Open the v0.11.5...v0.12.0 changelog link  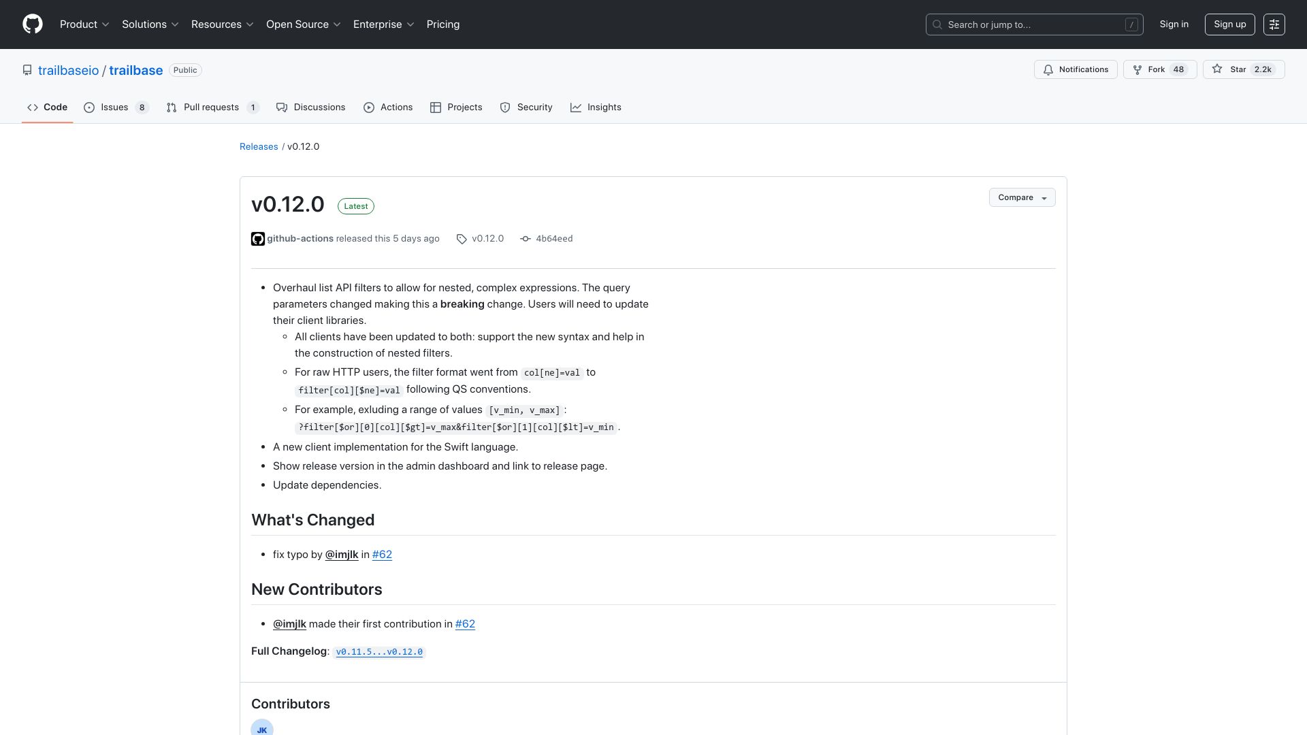point(379,652)
